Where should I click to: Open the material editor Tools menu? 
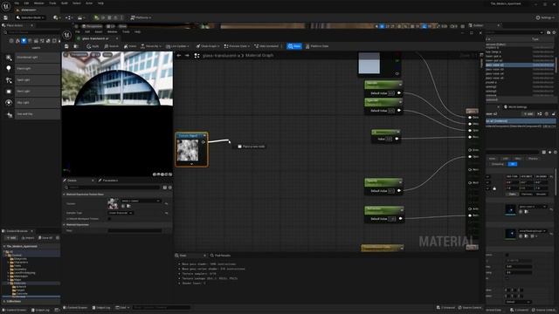tap(126, 31)
